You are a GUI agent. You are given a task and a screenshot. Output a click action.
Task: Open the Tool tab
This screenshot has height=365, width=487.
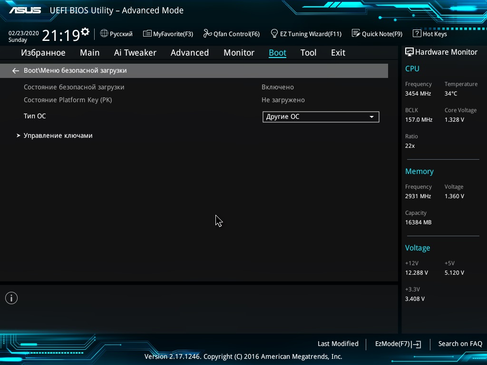308,53
